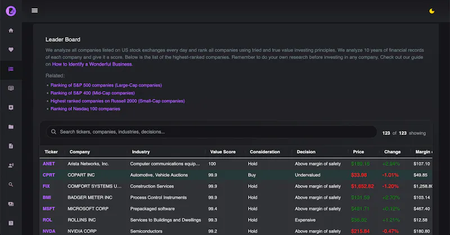Open FIX ticker link
This screenshot has width=450, height=235.
point(46,186)
